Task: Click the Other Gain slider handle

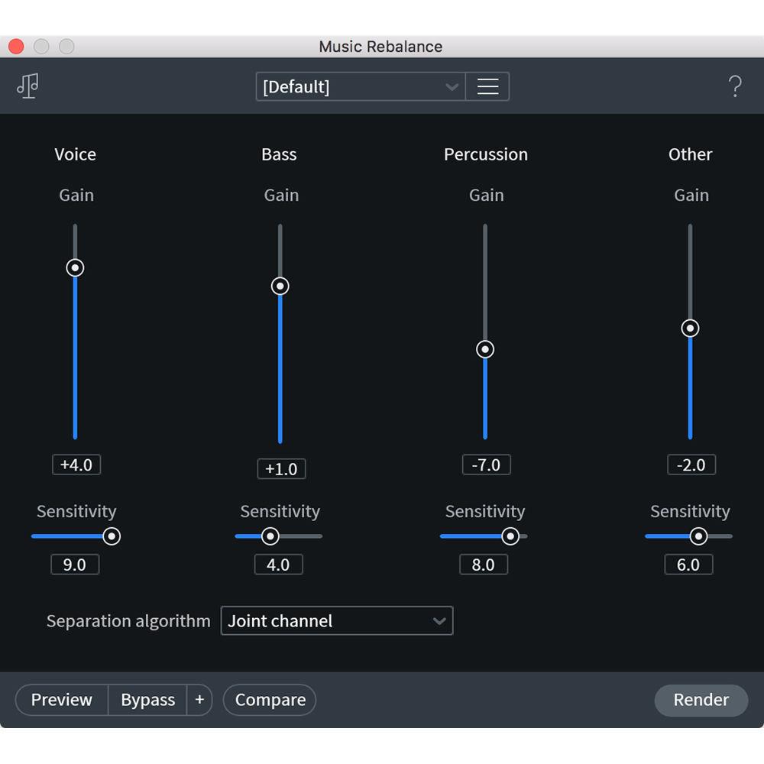Action: [x=689, y=328]
